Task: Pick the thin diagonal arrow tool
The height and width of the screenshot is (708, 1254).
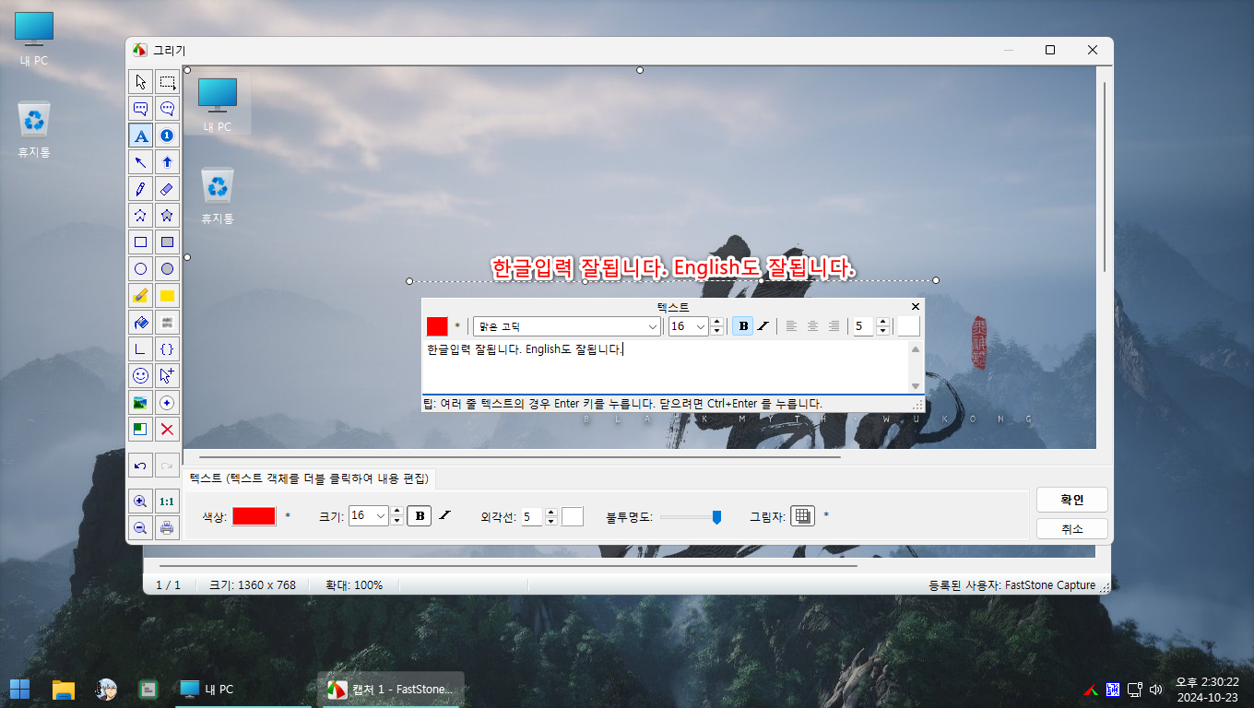Action: click(140, 162)
